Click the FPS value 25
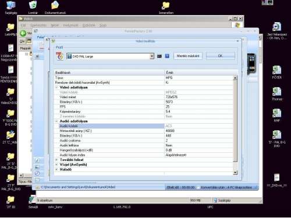291x218 pixels. [168, 107]
